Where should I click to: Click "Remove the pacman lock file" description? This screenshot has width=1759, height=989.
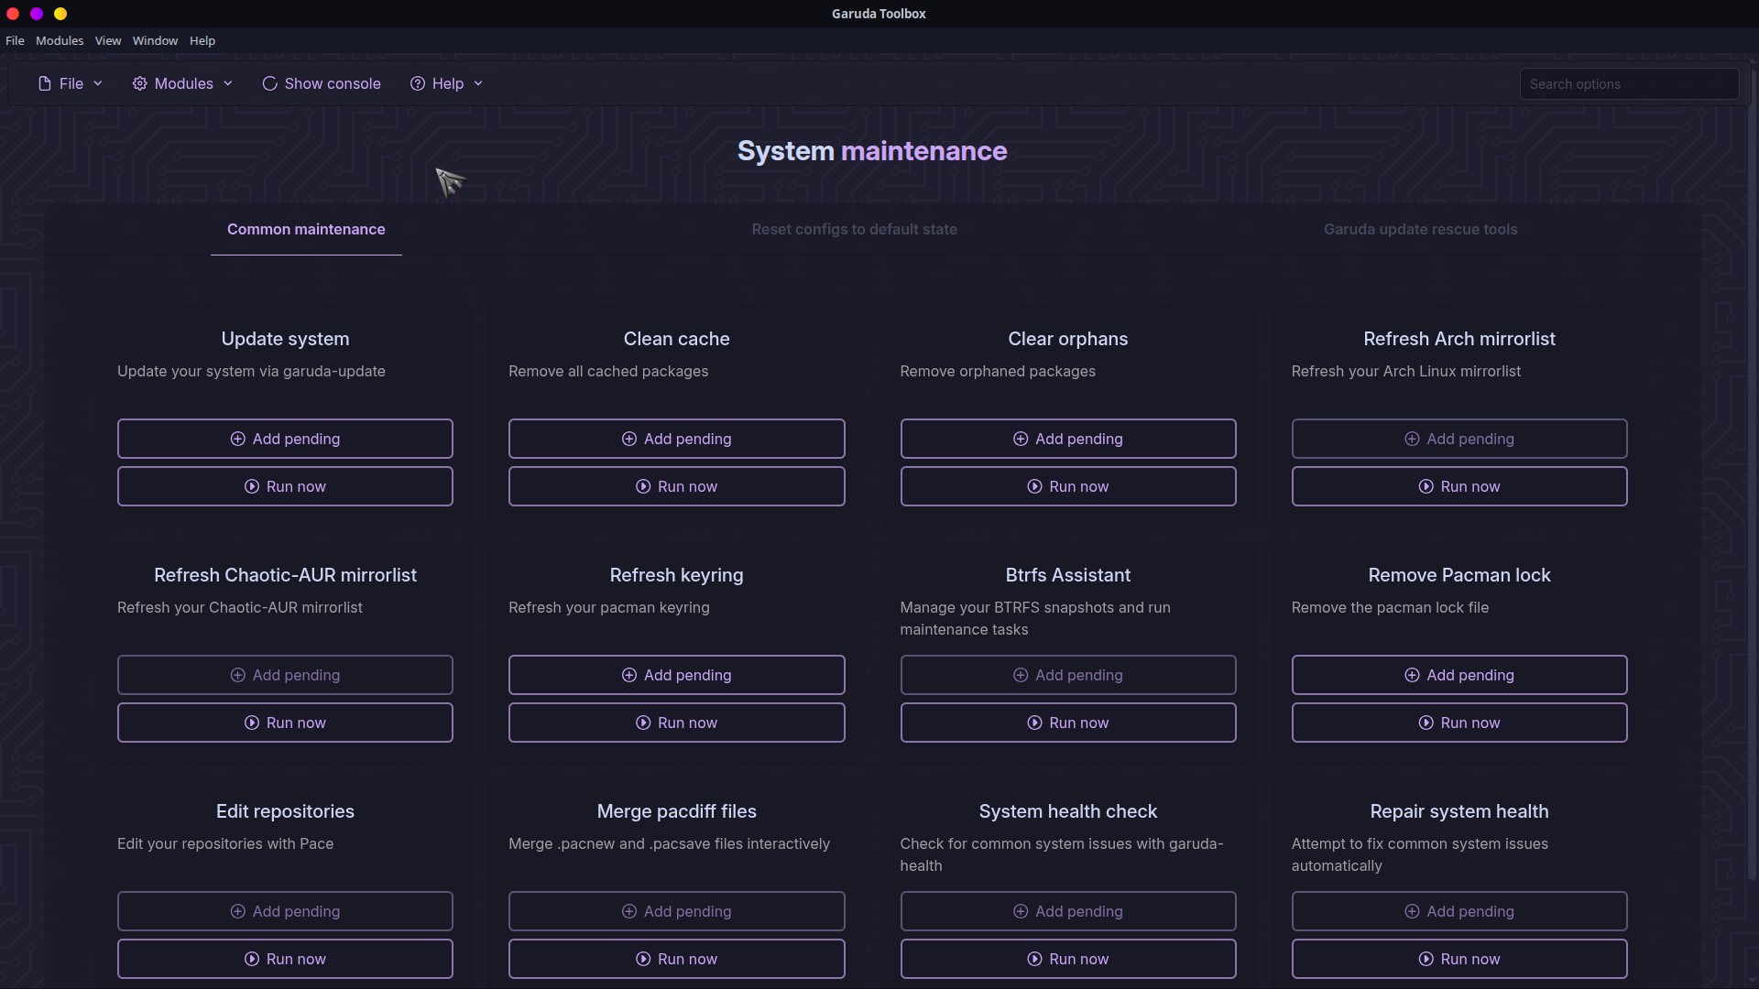pyautogui.click(x=1390, y=607)
